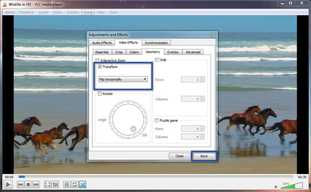Image resolution: width=311 pixels, height=192 pixels.
Task: Click the Close button in dialog
Action: click(x=179, y=156)
